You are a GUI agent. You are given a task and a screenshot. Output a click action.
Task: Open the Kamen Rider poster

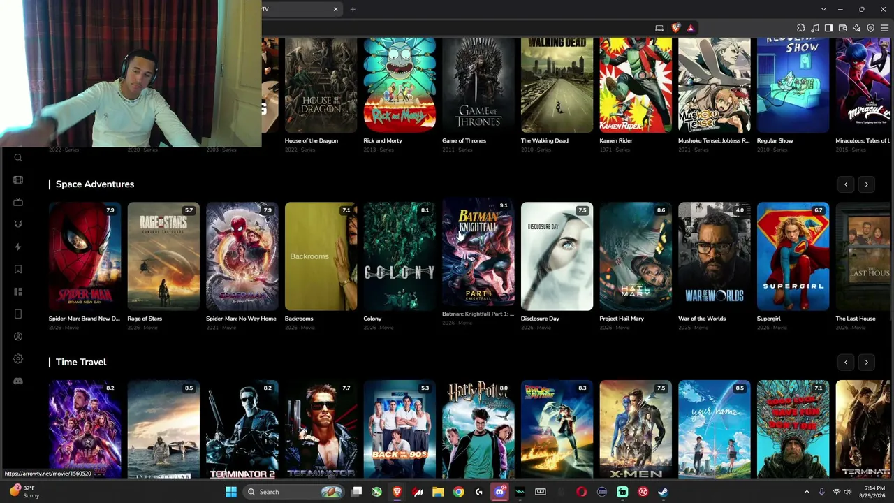tap(636, 85)
